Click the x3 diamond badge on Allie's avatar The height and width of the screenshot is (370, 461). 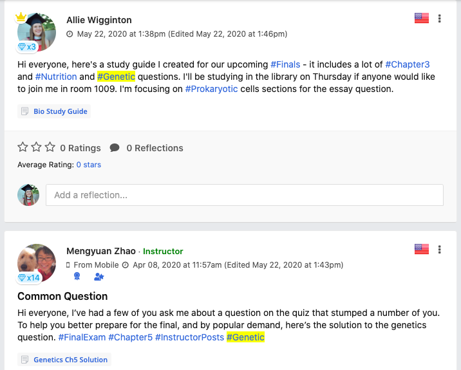(x=27, y=47)
